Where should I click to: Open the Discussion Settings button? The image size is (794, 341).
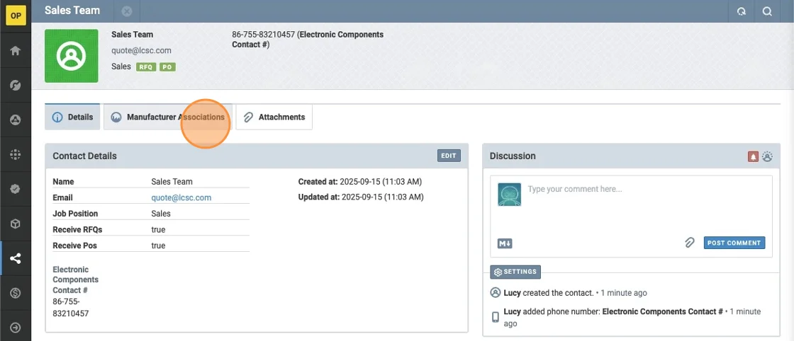pyautogui.click(x=515, y=272)
